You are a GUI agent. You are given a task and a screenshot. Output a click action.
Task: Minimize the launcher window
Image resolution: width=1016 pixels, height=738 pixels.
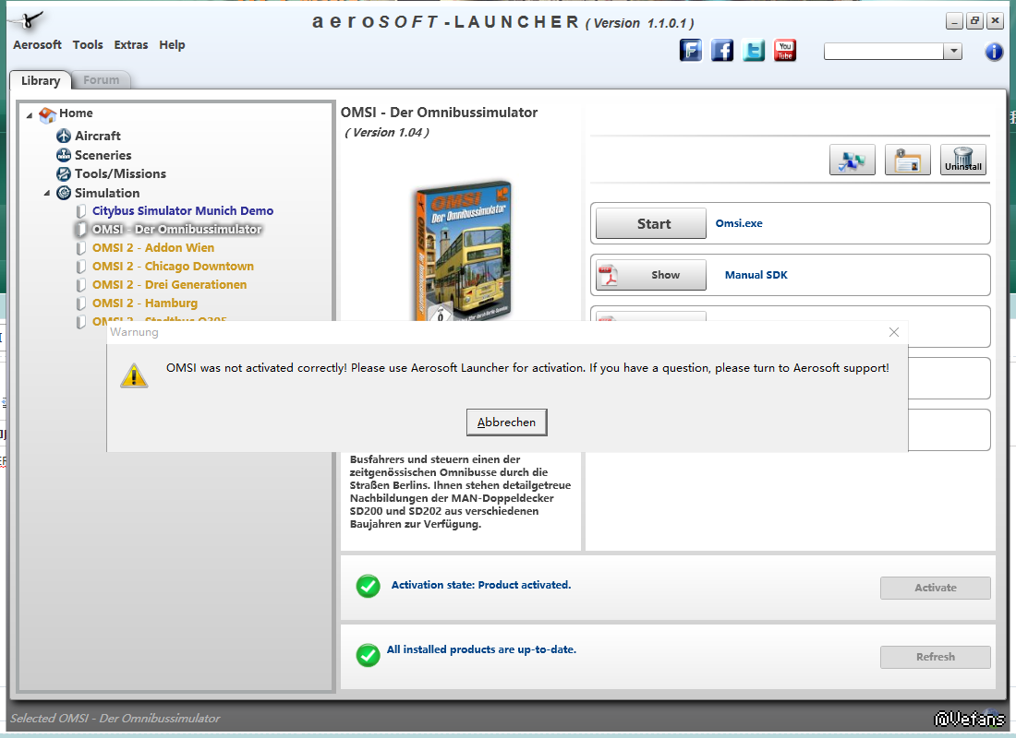954,21
